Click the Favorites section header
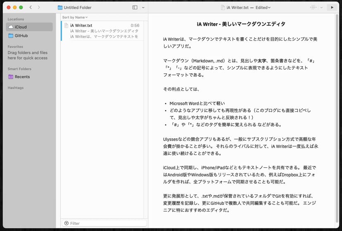342x231 pixels. (x=15, y=47)
